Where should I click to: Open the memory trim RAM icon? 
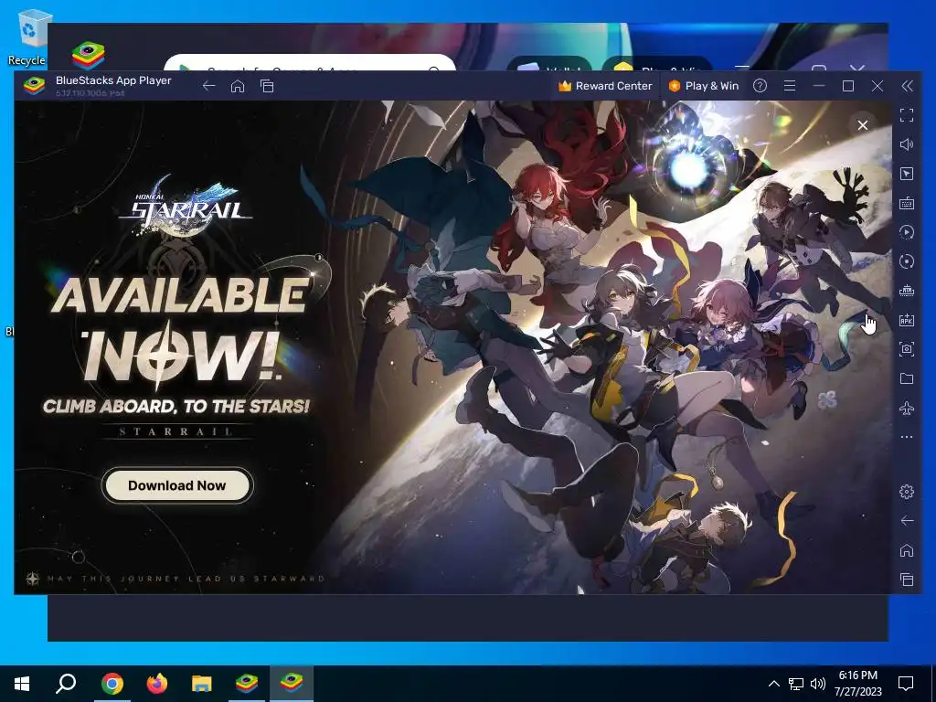click(907, 291)
